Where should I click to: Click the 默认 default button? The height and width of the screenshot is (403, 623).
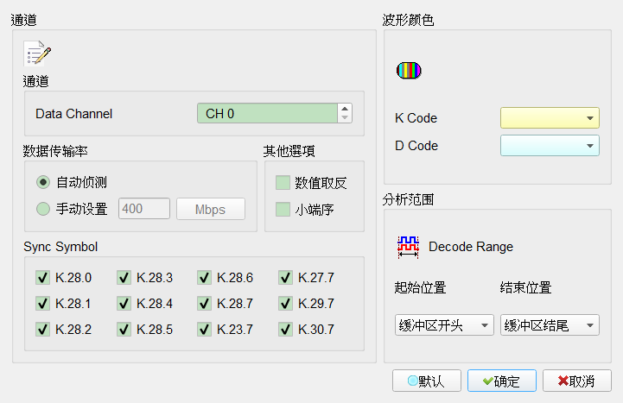point(427,381)
